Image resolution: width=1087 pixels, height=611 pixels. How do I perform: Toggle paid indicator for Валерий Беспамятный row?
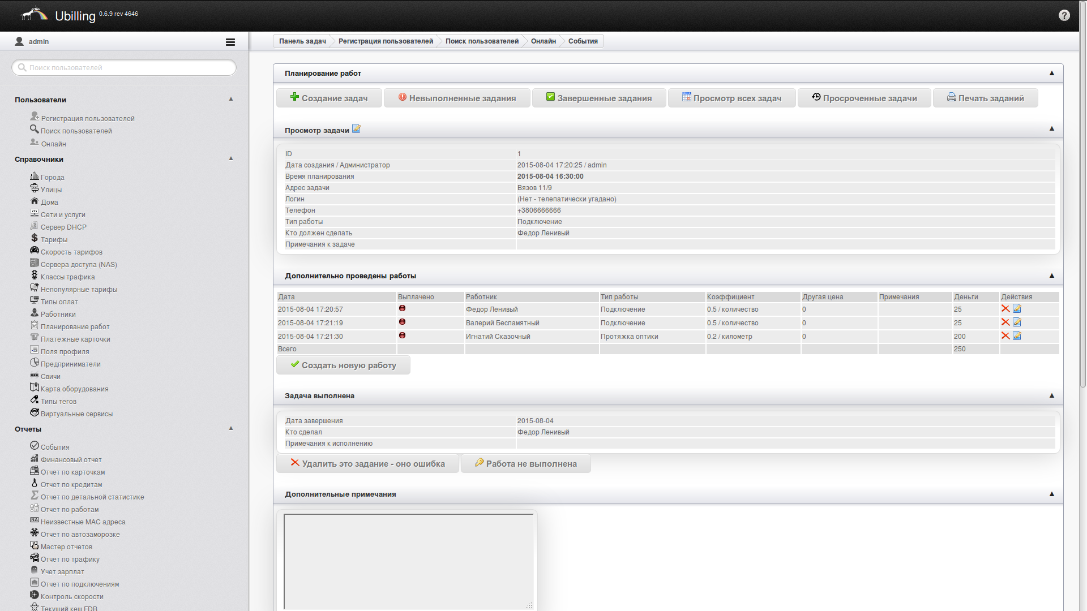click(x=402, y=322)
